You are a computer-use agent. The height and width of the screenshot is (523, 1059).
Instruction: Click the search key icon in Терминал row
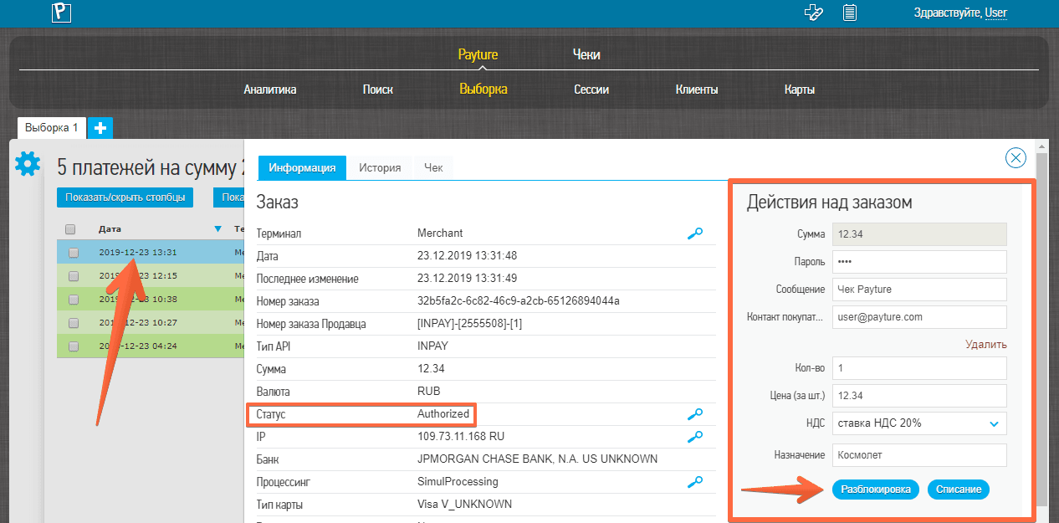tap(694, 233)
